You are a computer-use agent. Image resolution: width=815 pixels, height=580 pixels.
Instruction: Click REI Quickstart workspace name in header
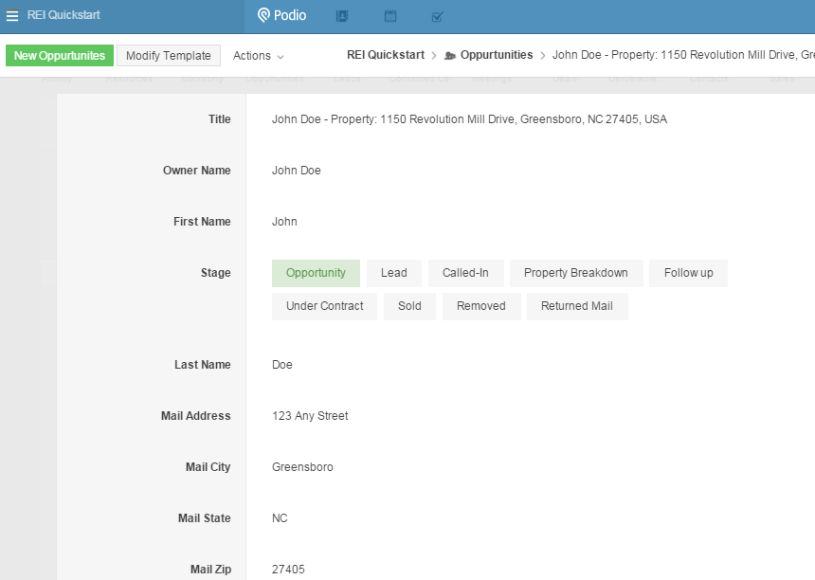(63, 16)
